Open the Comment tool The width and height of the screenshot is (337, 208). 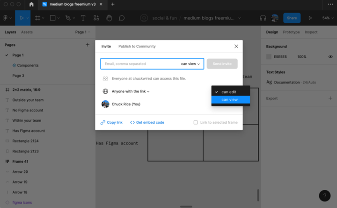[122, 18]
